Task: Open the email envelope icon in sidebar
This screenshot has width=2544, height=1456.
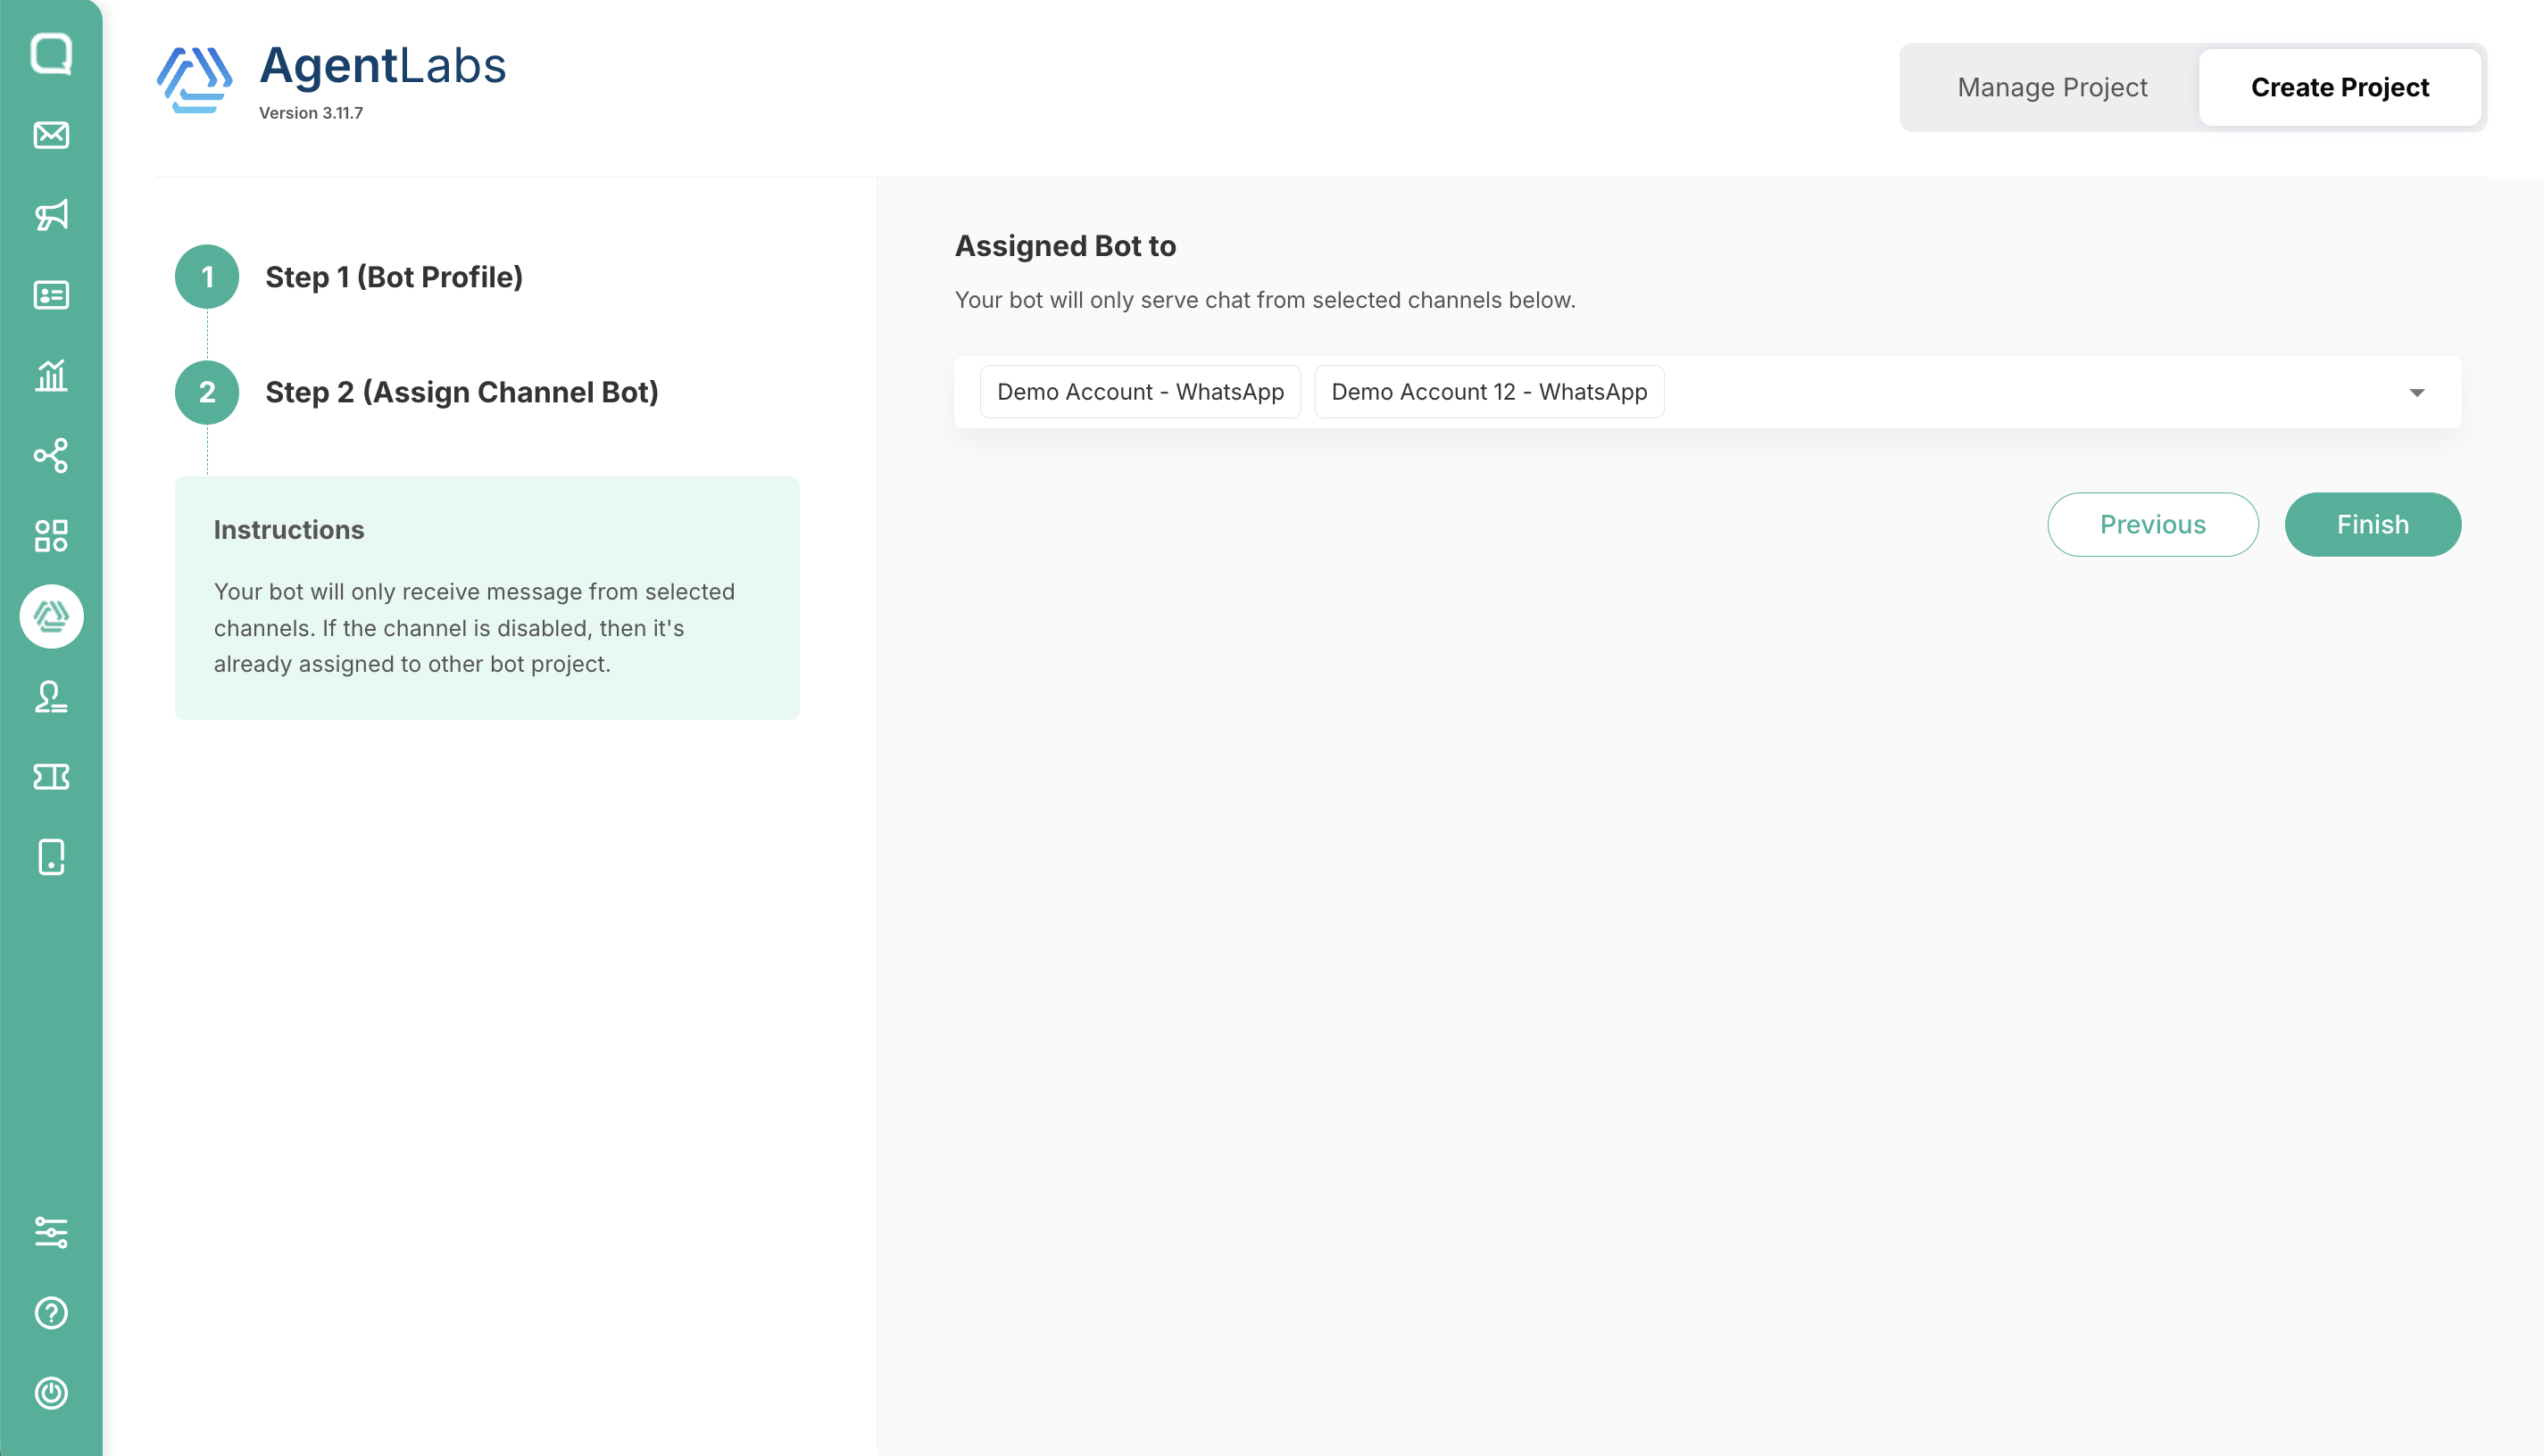Action: point(51,134)
